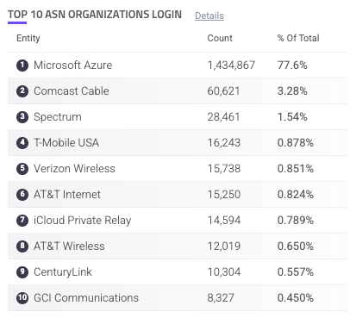Select the Top 10 ASN Organizations Login title
The height and width of the screenshot is (318, 356).
(95, 15)
